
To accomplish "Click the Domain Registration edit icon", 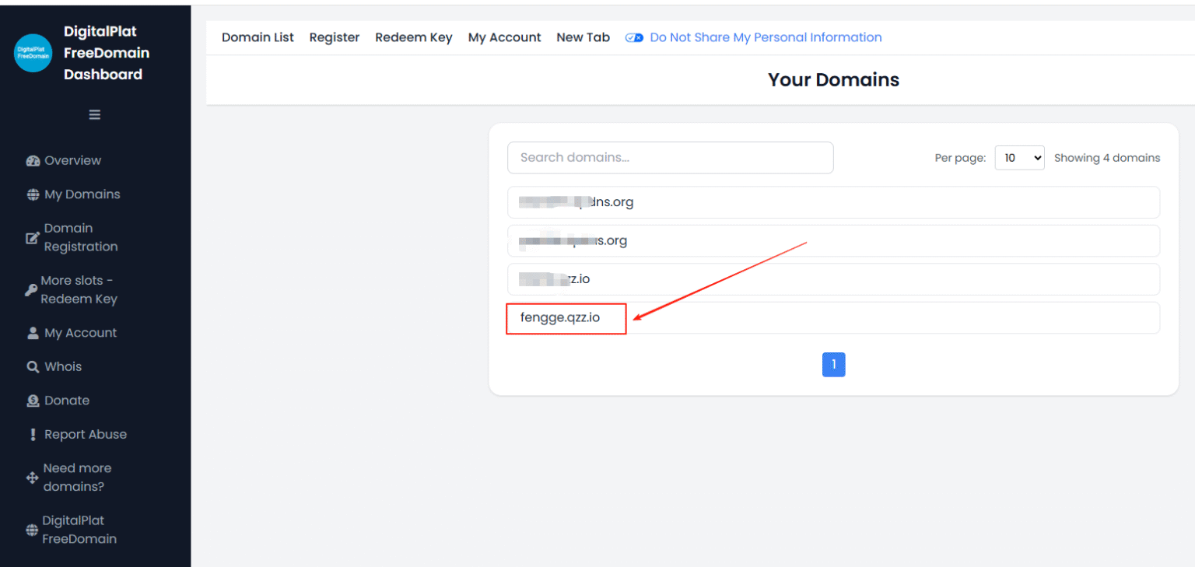I will (x=33, y=238).
